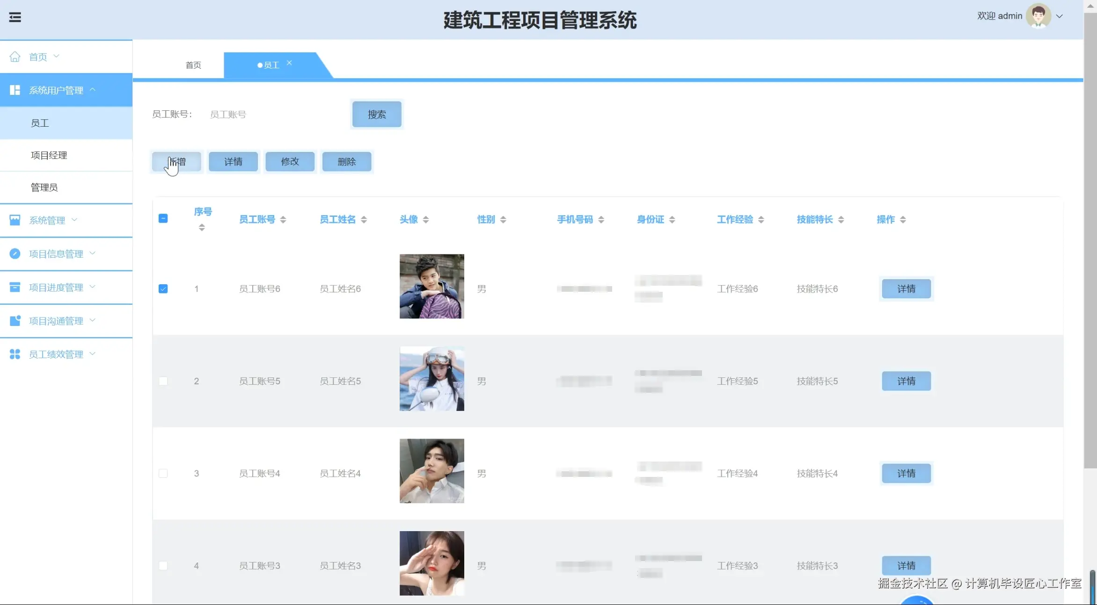The height and width of the screenshot is (605, 1097).
Task: Sort by 员工账号 column arrows
Action: (x=283, y=219)
